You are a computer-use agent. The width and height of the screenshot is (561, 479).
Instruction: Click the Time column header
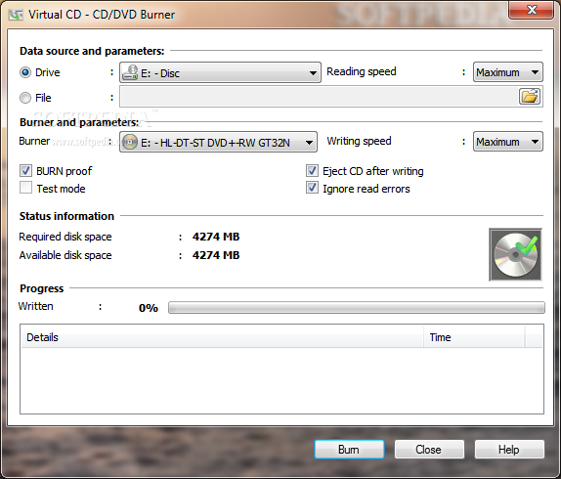474,337
